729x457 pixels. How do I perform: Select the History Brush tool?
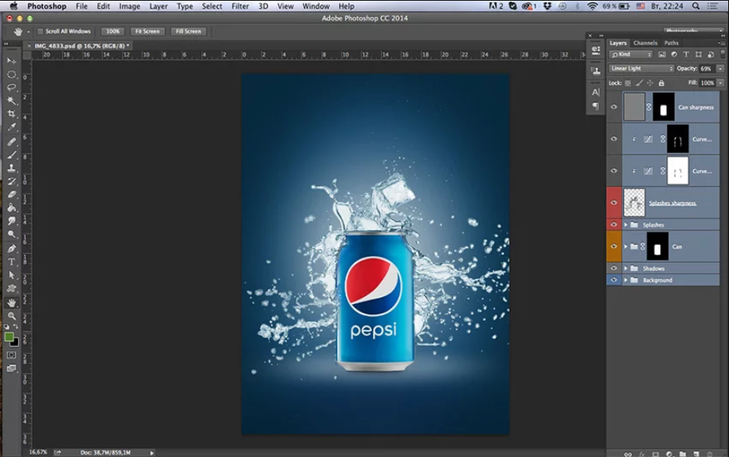point(12,181)
